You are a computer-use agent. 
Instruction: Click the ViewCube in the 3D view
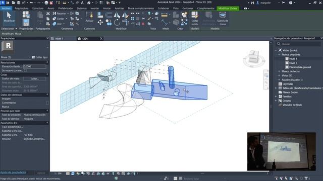pos(254,57)
